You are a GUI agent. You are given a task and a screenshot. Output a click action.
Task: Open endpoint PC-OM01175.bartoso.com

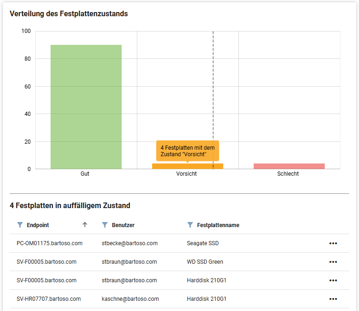tap(49, 243)
